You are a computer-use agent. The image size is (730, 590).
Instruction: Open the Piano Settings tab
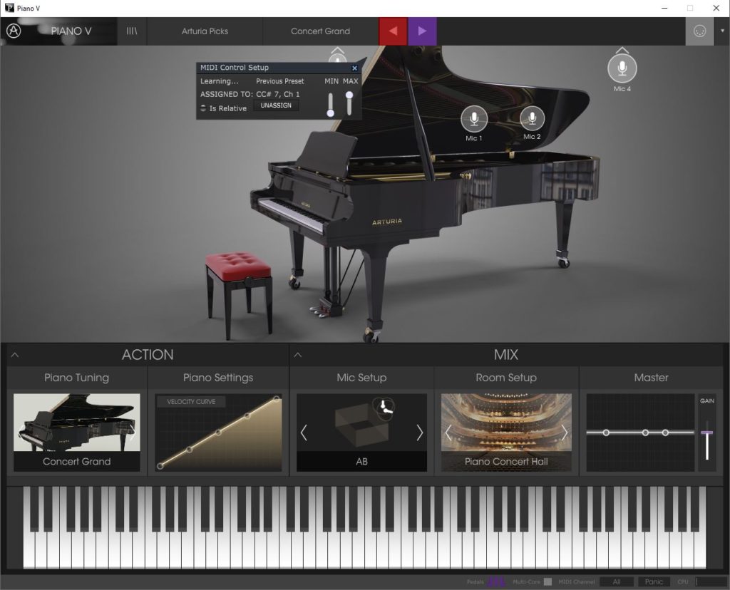[218, 378]
